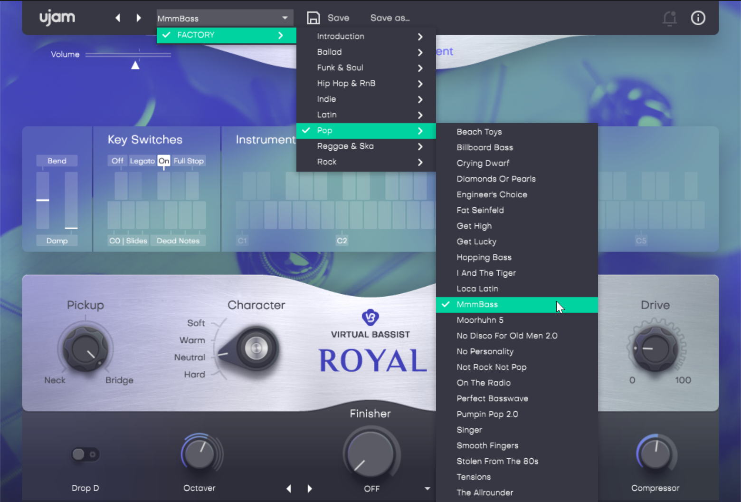Expand the Hip Hop & RnB category

coord(366,84)
